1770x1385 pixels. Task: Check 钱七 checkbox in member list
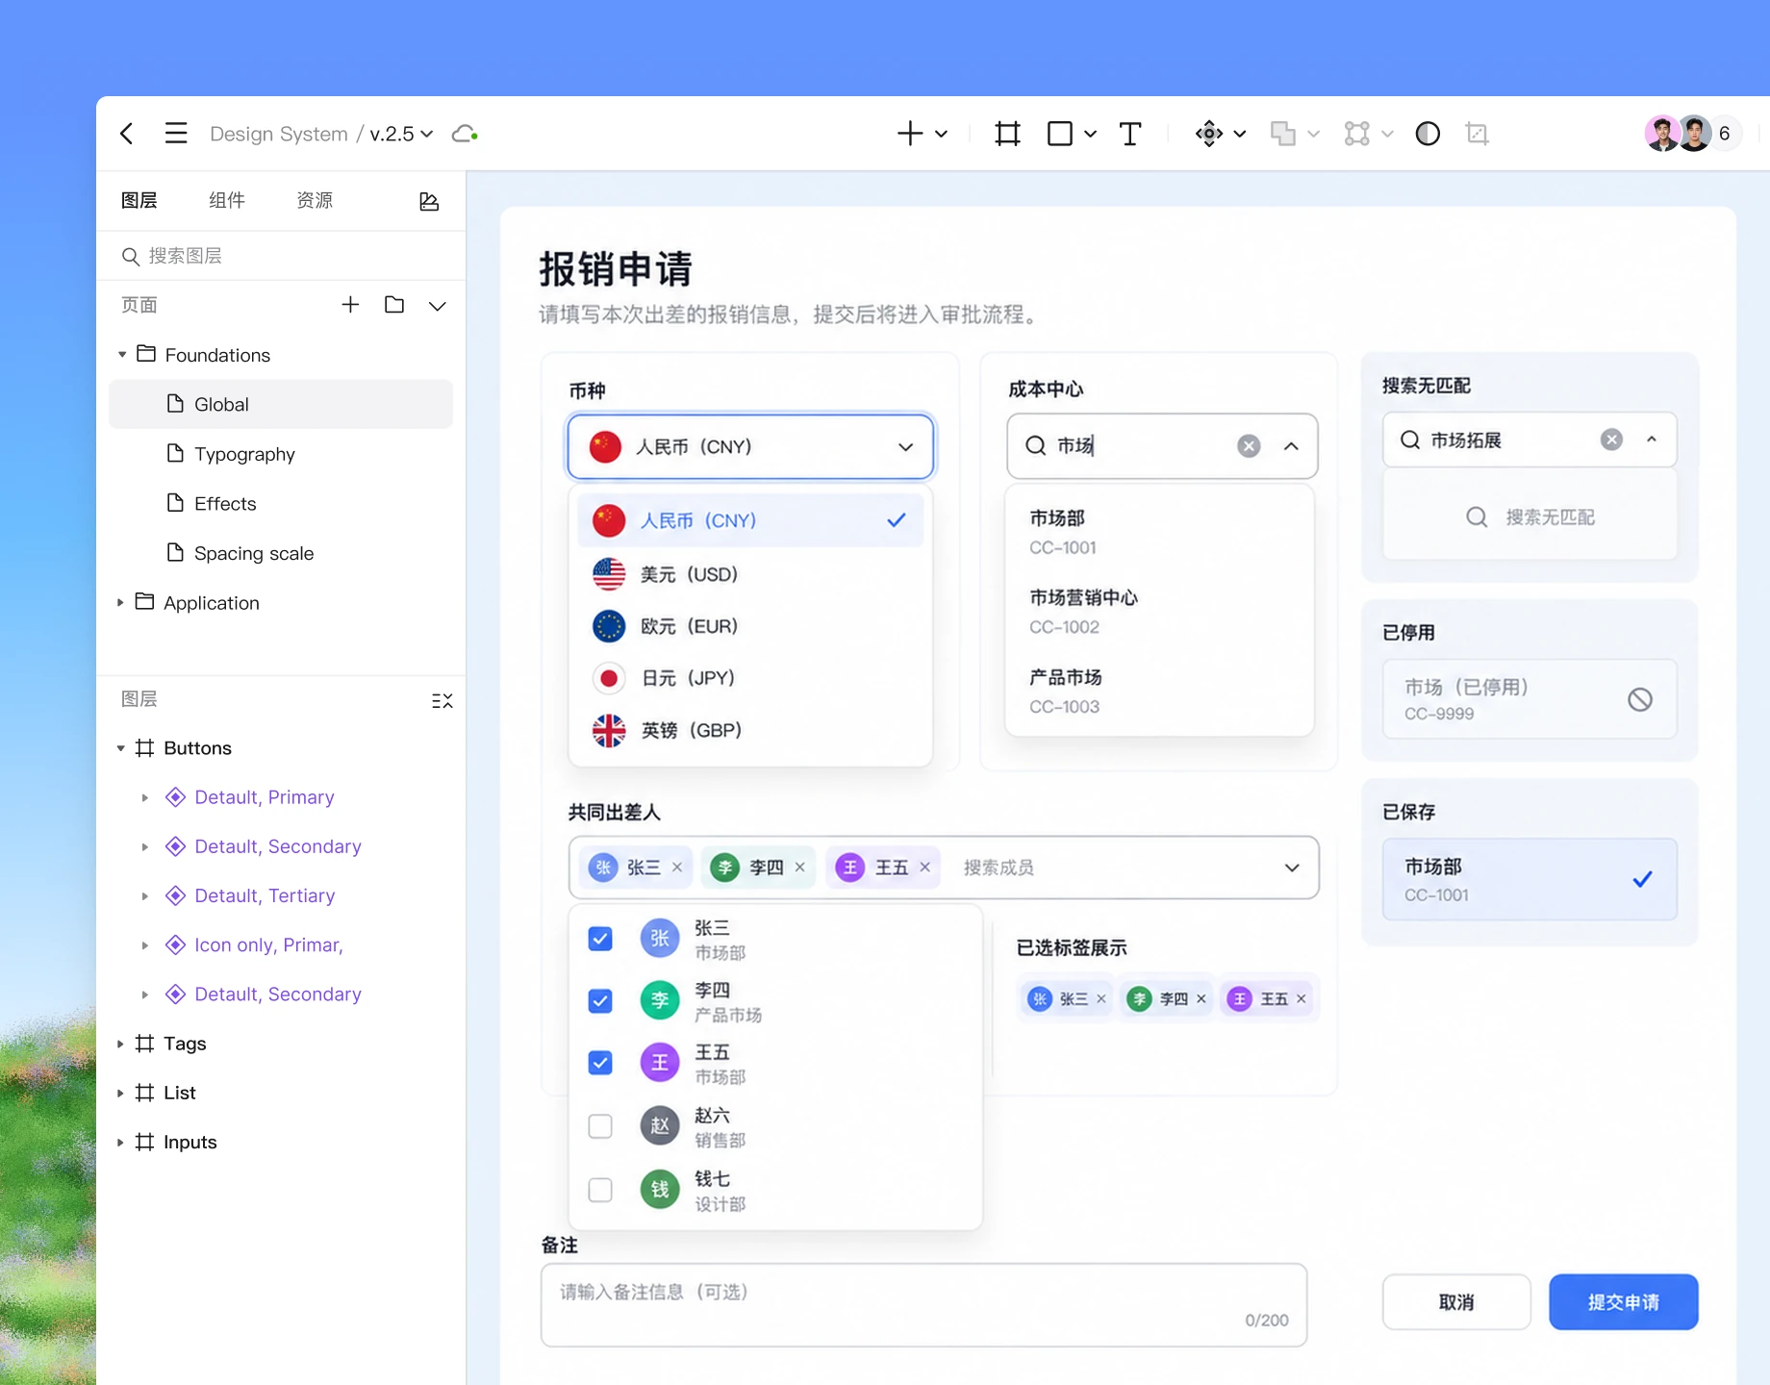click(600, 1190)
